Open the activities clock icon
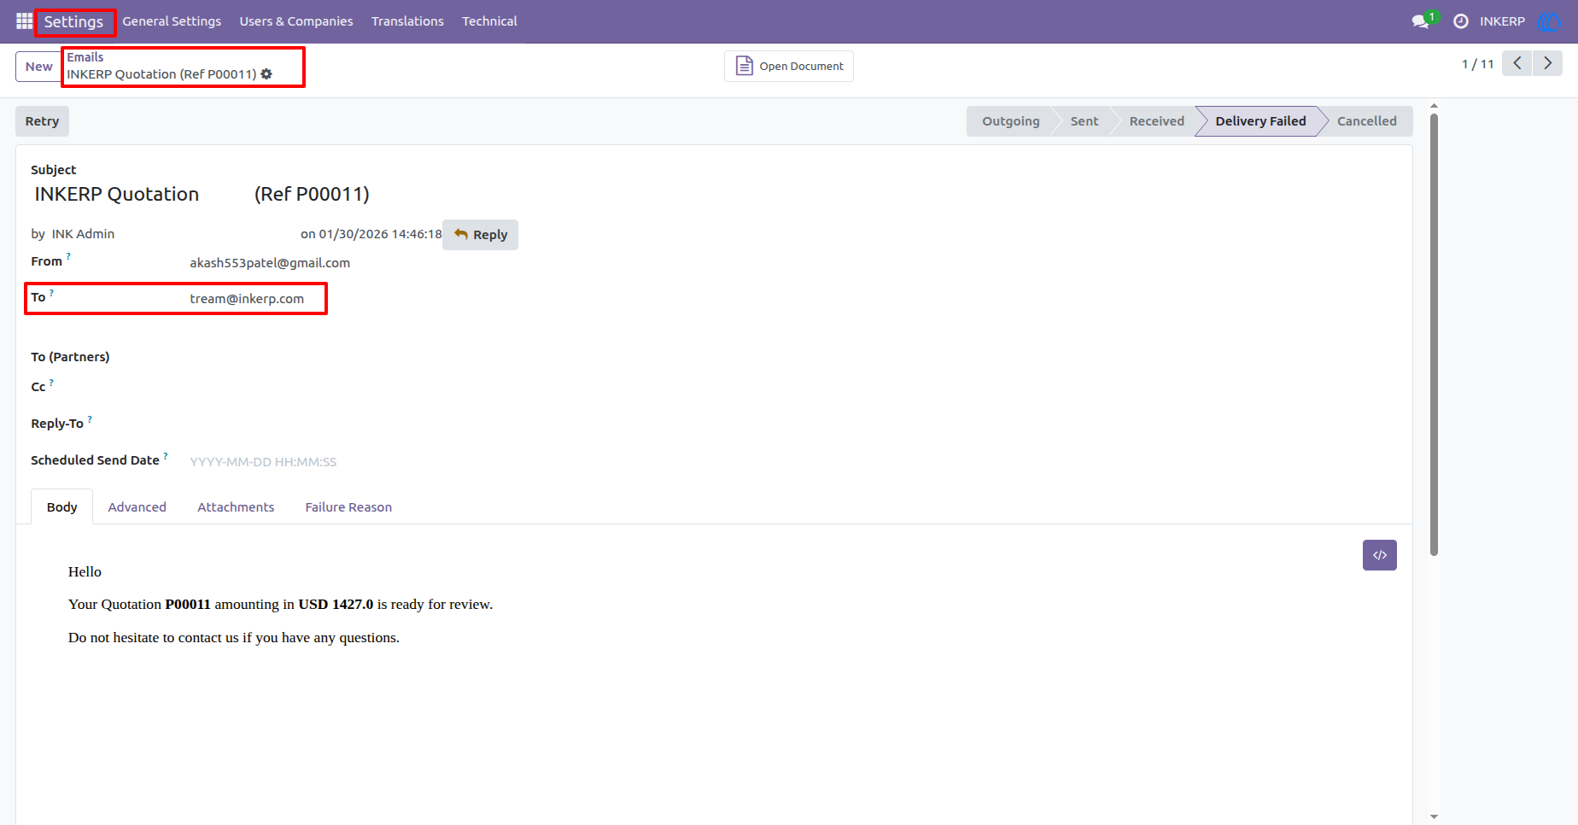Image resolution: width=1578 pixels, height=825 pixels. tap(1461, 21)
